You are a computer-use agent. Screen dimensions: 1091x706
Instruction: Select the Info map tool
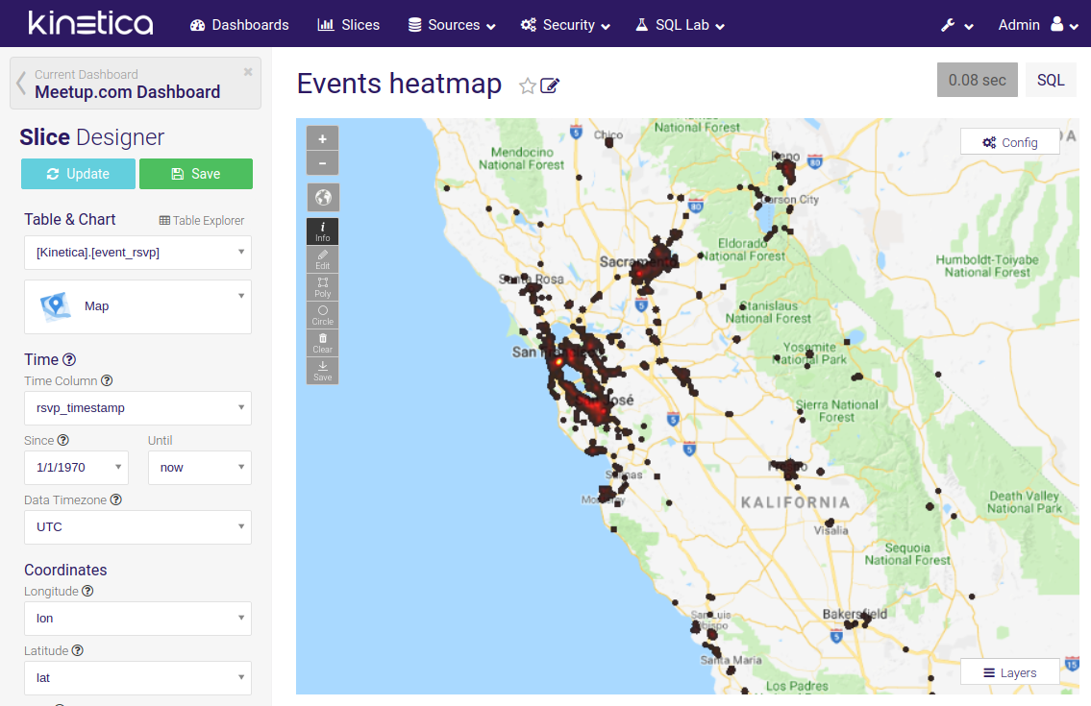click(x=322, y=231)
